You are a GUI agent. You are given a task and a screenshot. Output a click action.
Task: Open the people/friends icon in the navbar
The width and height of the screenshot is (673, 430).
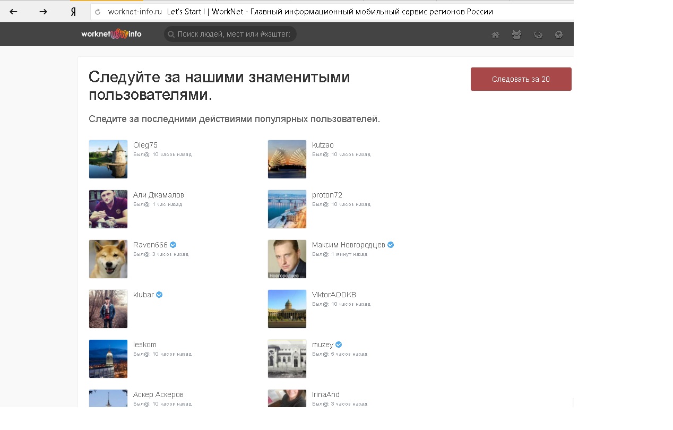pyautogui.click(x=516, y=35)
